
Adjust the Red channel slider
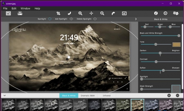tap(147, 27)
